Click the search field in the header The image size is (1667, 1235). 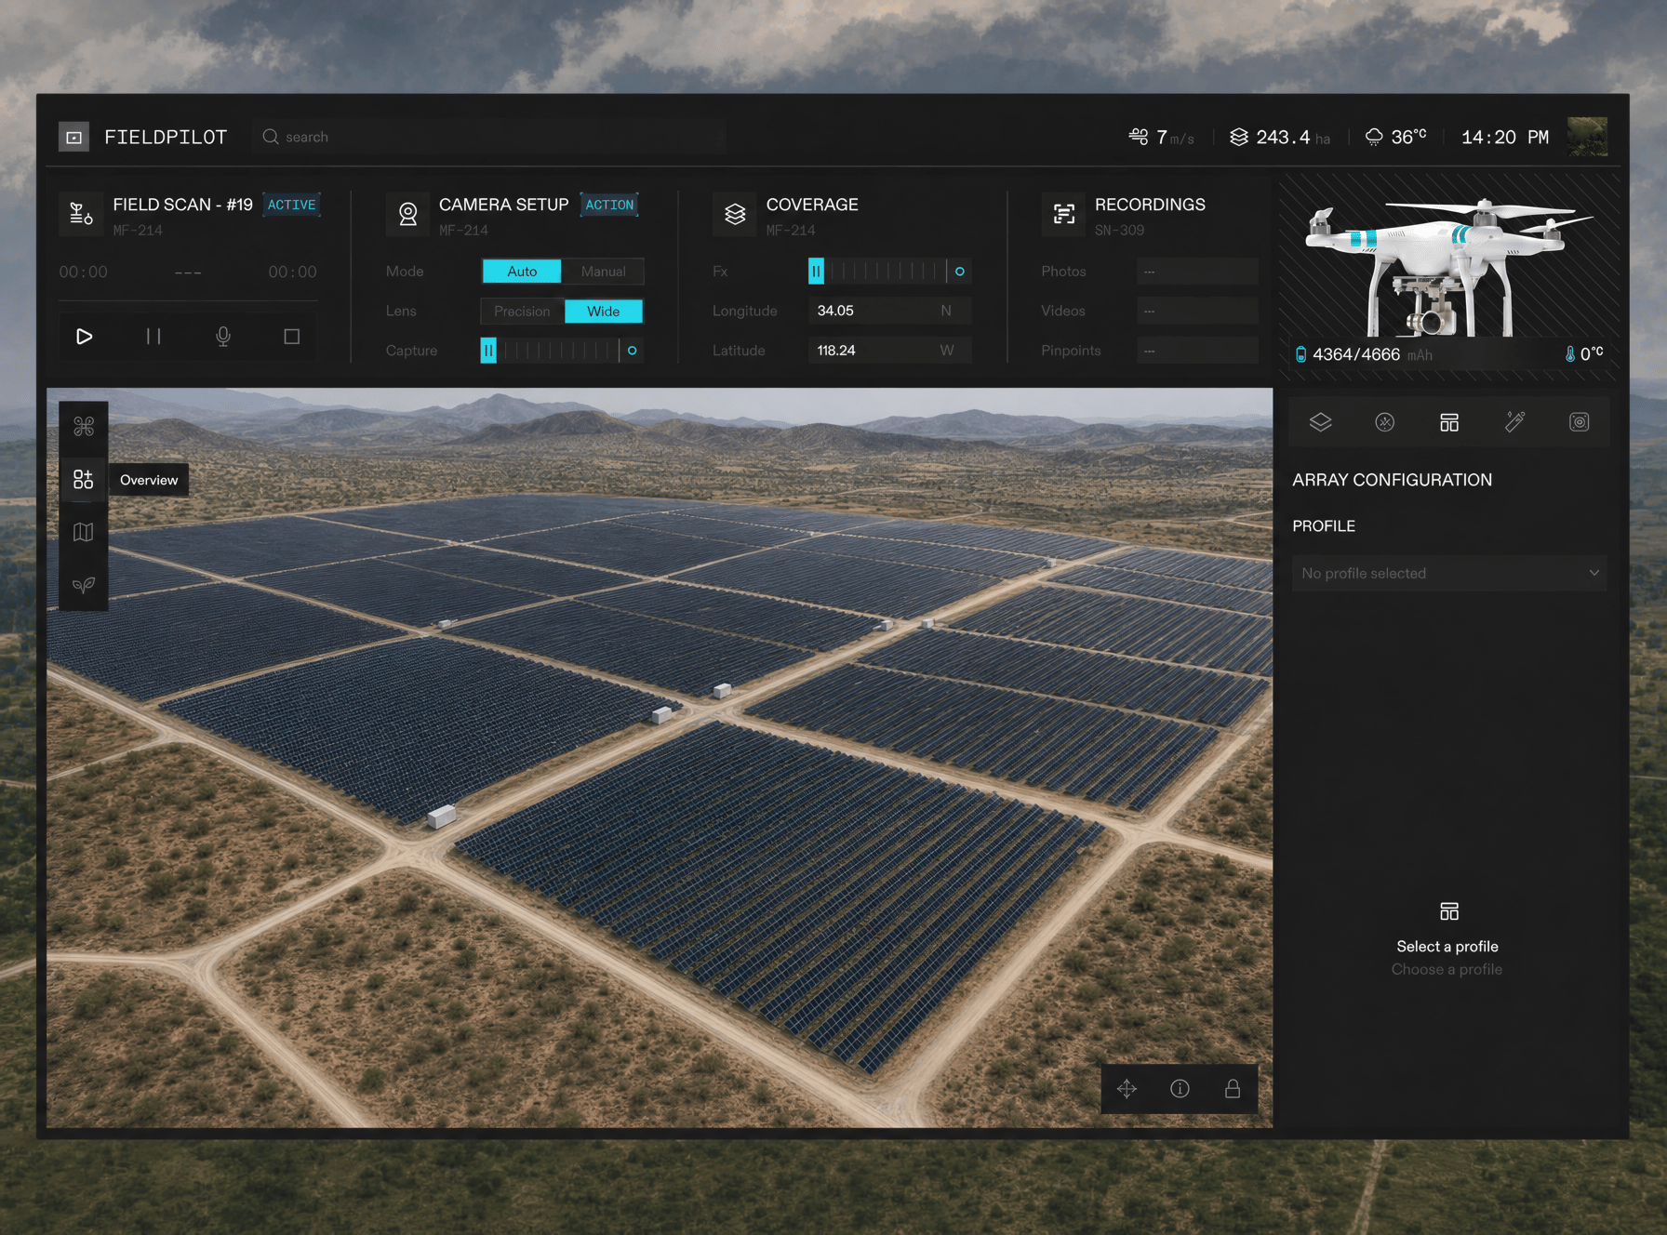(489, 137)
